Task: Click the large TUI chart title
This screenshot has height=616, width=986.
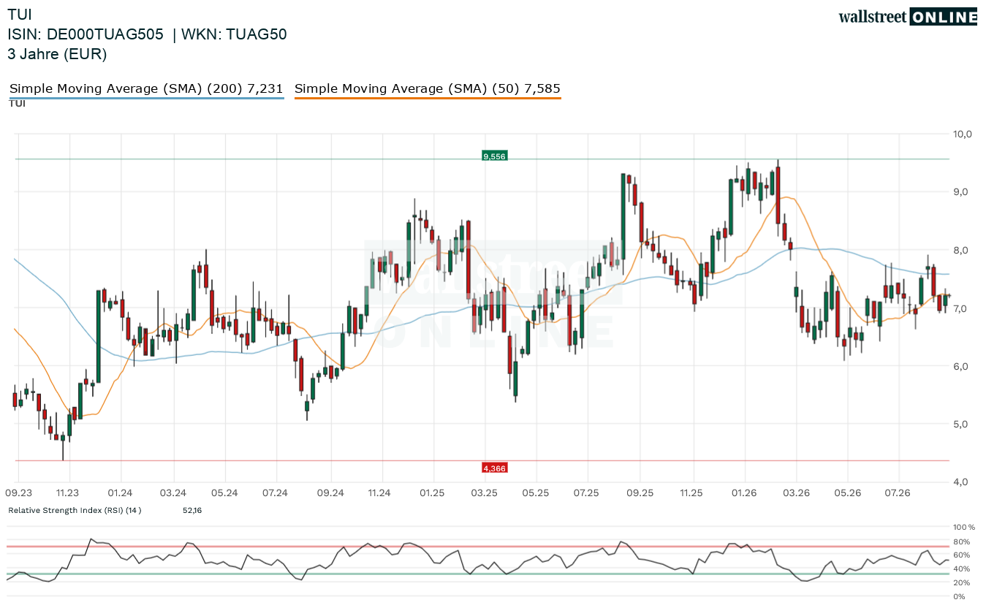Action: click(x=20, y=14)
